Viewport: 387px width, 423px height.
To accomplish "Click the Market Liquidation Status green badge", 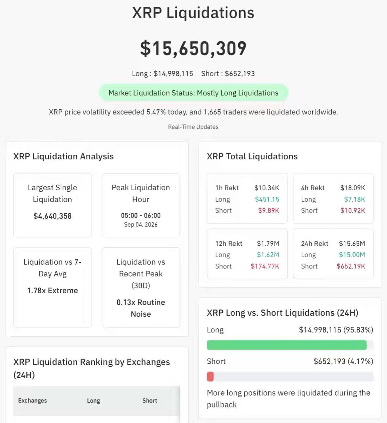I will [193, 93].
